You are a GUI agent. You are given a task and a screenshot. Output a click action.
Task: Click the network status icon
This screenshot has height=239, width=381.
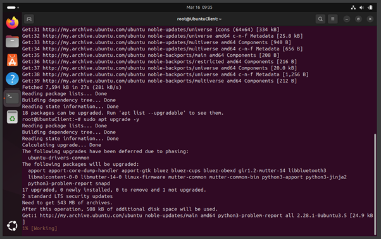353,8
